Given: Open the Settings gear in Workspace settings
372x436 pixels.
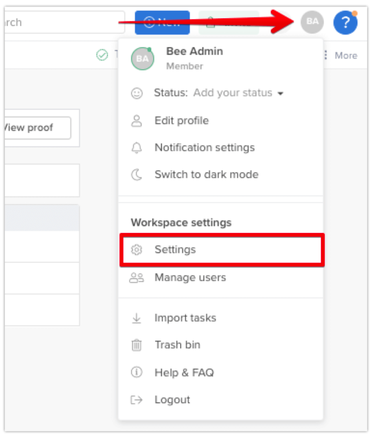Looking at the screenshot, I should point(136,250).
